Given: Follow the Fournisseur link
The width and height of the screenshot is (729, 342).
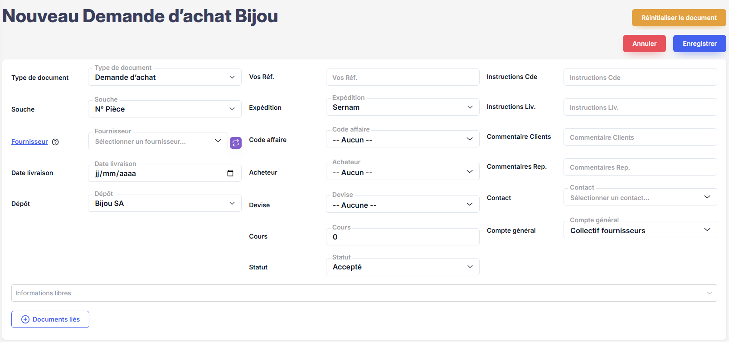Looking at the screenshot, I should [x=29, y=142].
